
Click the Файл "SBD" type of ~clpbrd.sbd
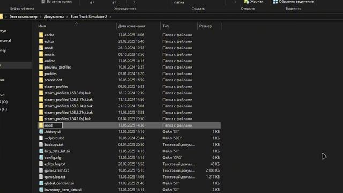click(172, 138)
